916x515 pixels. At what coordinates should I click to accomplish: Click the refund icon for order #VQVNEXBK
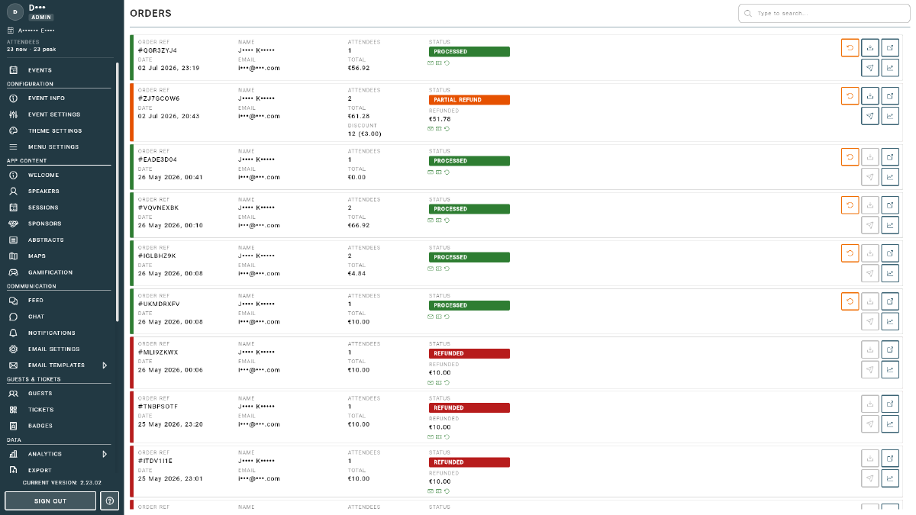(850, 205)
